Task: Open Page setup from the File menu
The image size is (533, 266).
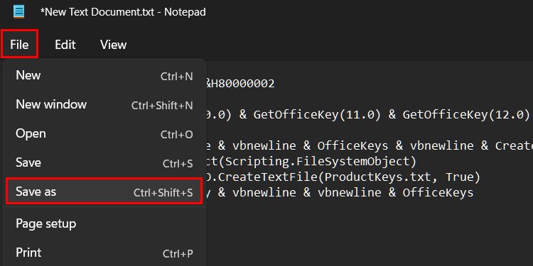Action: [104, 224]
